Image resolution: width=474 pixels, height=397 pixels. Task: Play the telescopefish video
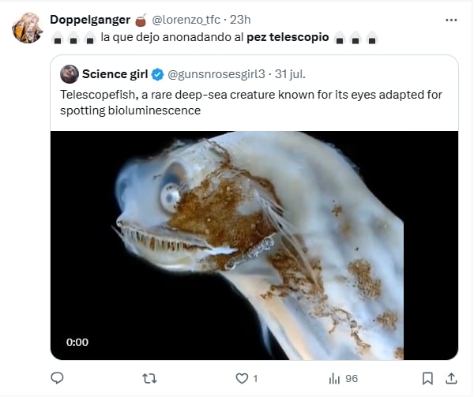coord(254,245)
